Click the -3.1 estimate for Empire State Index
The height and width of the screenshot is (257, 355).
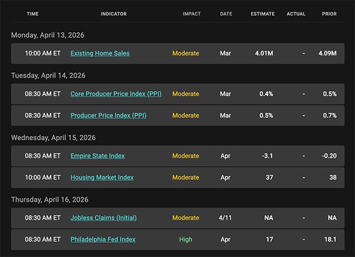[266, 156]
